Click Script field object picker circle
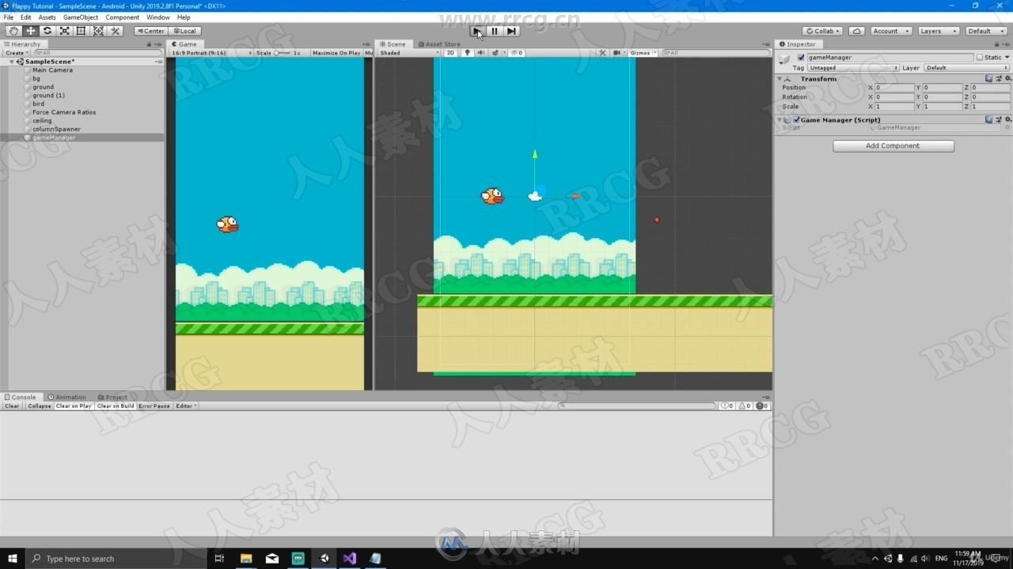This screenshot has height=569, width=1013. click(1007, 128)
